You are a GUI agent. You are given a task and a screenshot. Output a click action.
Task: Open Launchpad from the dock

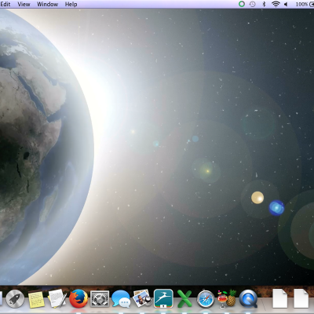point(15,299)
